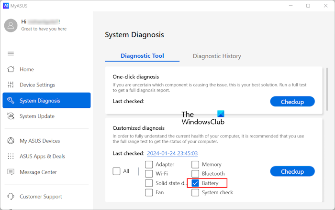The width and height of the screenshot is (335, 210).
Task: Switch to Diagnostic History tab
Action: click(217, 56)
